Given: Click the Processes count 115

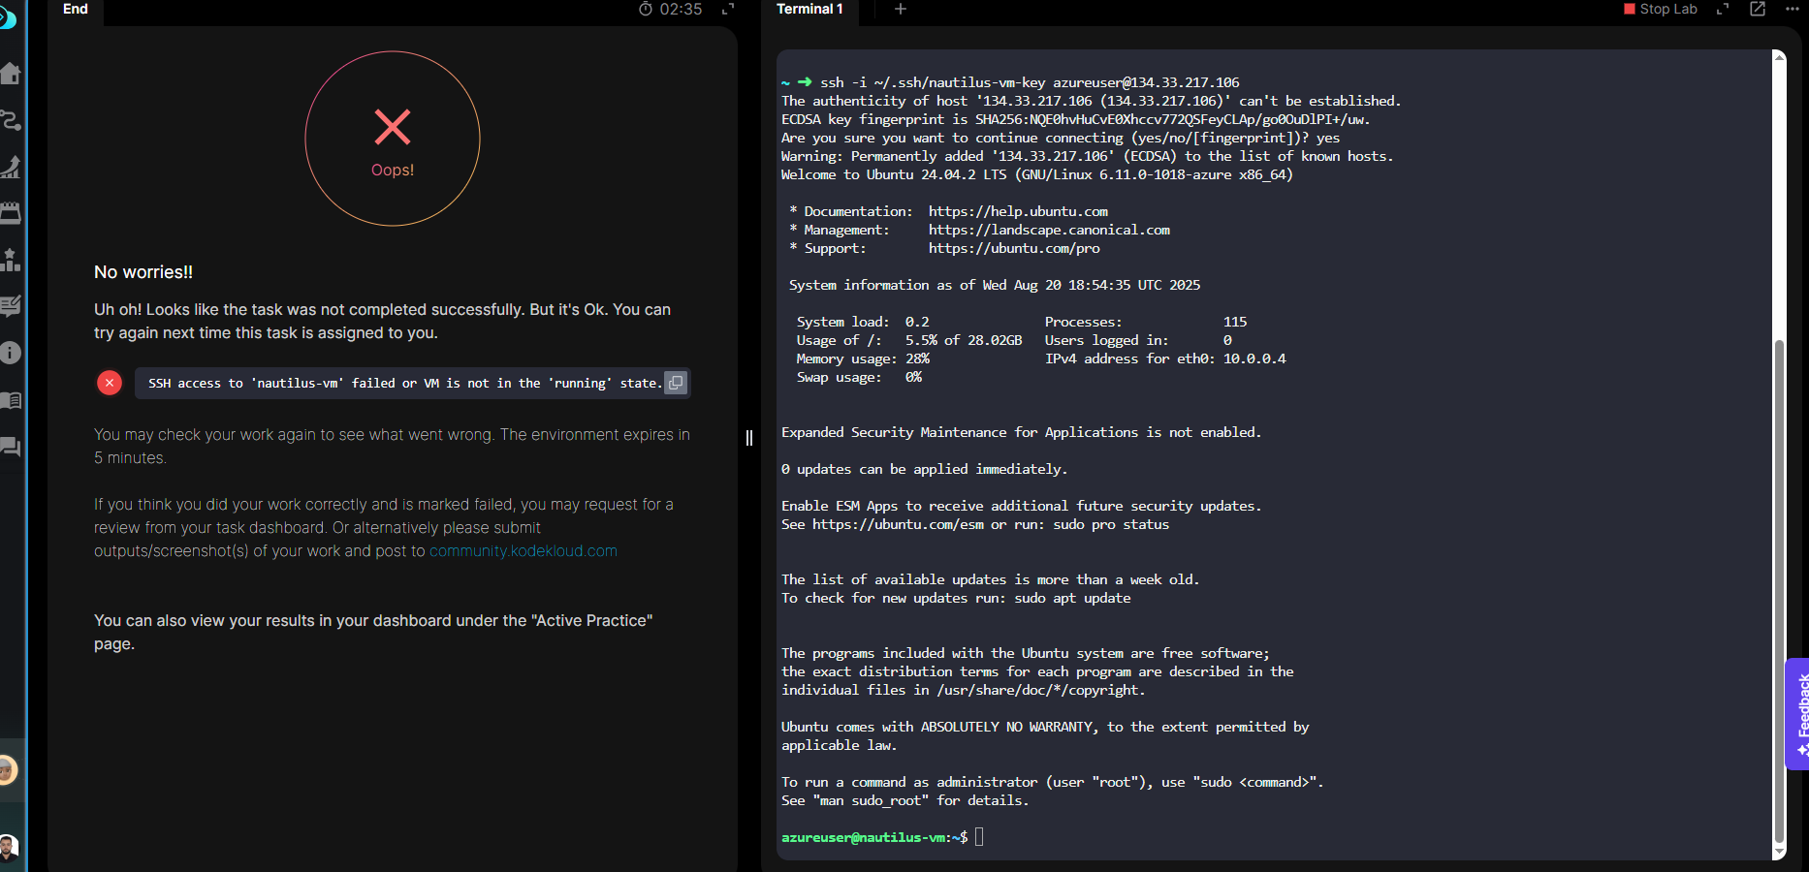Looking at the screenshot, I should point(1235,322).
